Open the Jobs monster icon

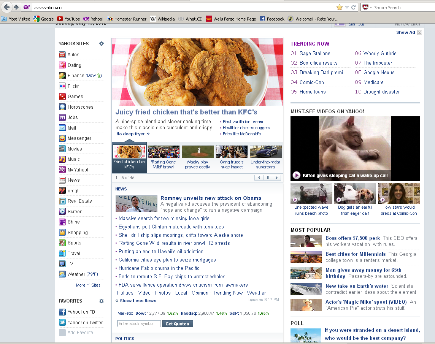(62, 117)
